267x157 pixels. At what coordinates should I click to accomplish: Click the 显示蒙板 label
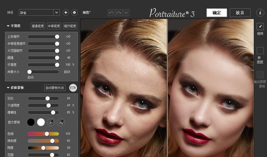[14, 122]
